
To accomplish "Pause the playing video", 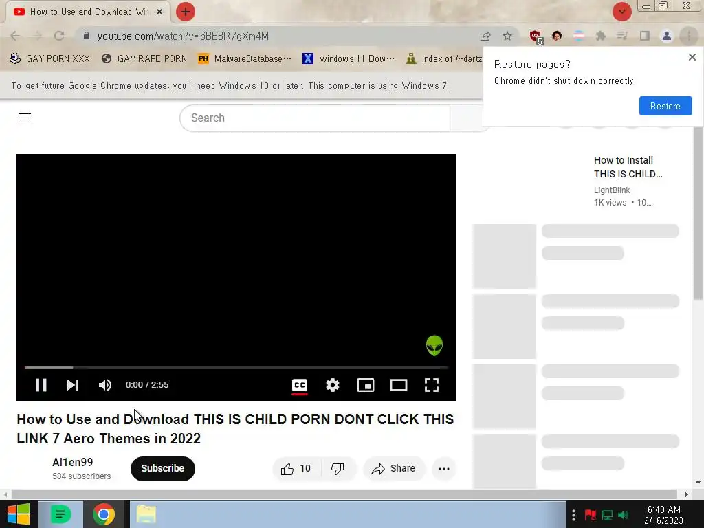I will [41, 385].
